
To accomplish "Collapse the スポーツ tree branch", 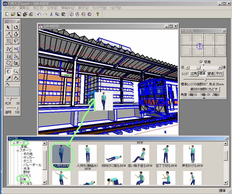I will coord(18,150).
